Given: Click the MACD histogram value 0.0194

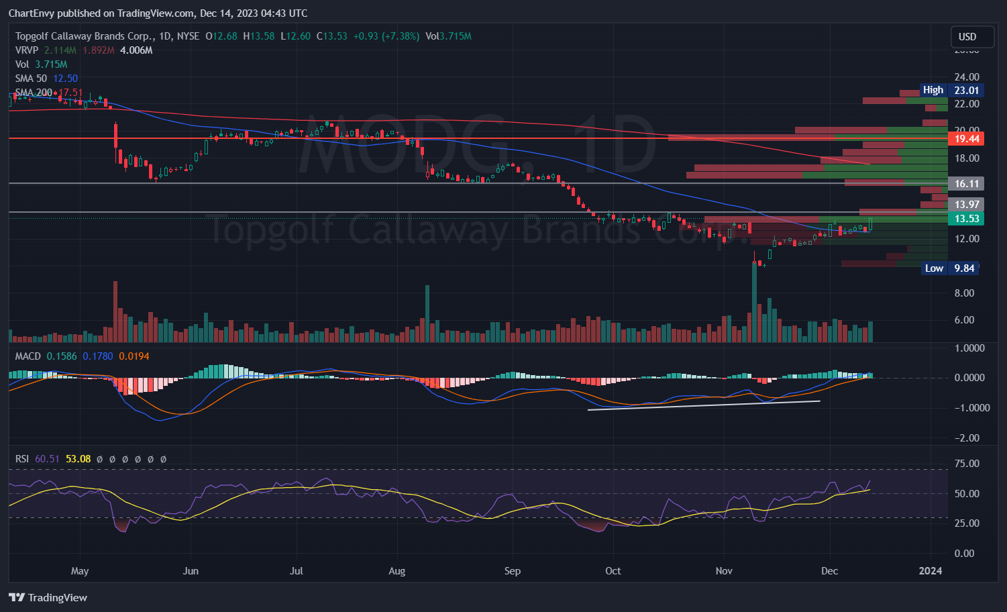Looking at the screenshot, I should click(134, 356).
